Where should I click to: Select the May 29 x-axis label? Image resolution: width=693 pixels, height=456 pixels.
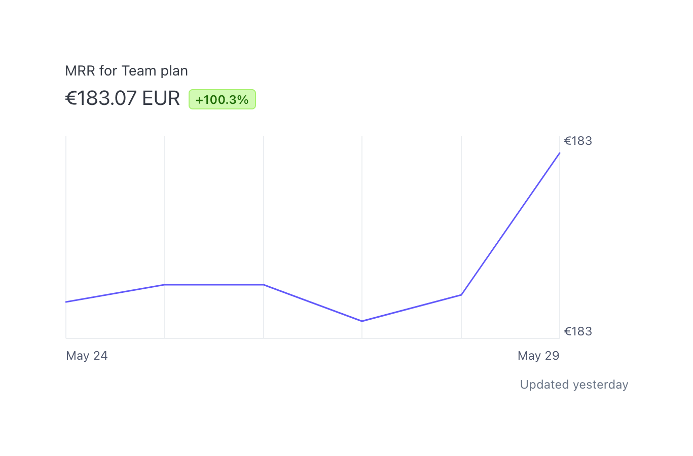[538, 356]
